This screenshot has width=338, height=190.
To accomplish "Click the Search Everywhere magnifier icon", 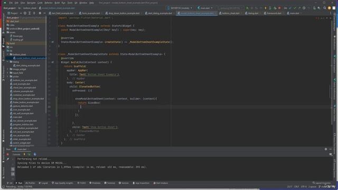I will [325, 8].
